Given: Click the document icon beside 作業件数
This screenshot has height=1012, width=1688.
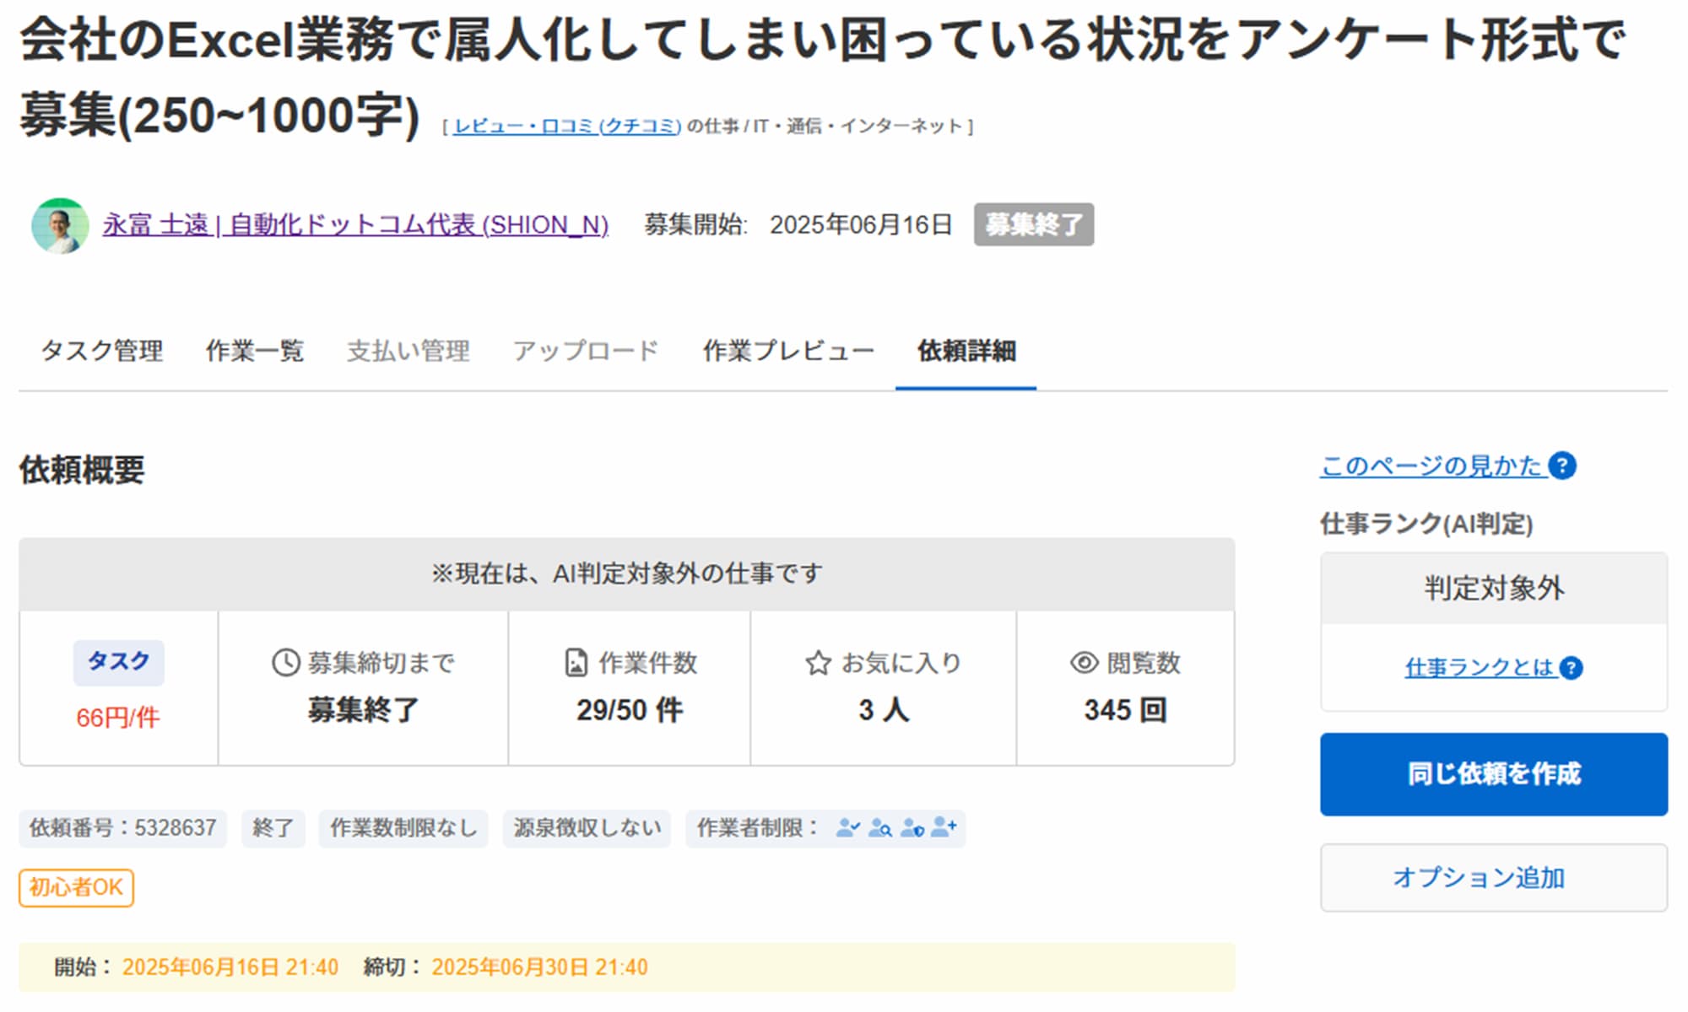Looking at the screenshot, I should click(x=575, y=663).
